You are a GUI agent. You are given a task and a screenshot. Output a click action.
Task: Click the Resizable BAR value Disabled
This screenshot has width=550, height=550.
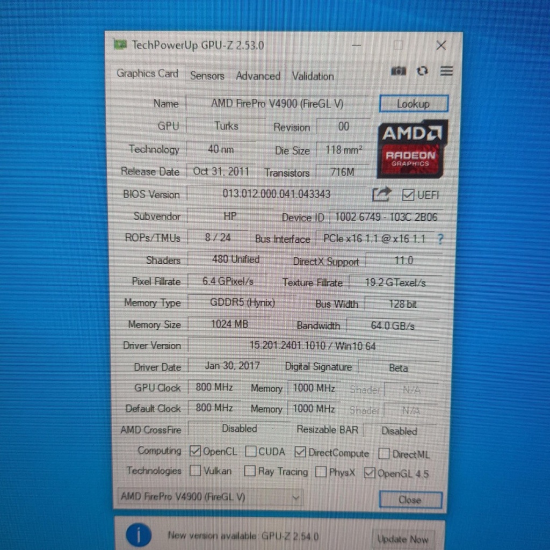(x=399, y=431)
